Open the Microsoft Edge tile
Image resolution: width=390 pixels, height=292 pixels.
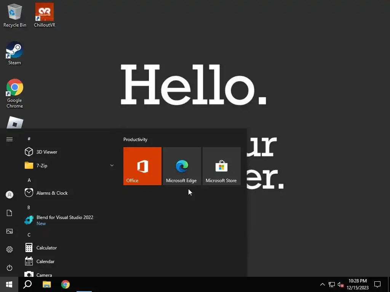click(182, 166)
